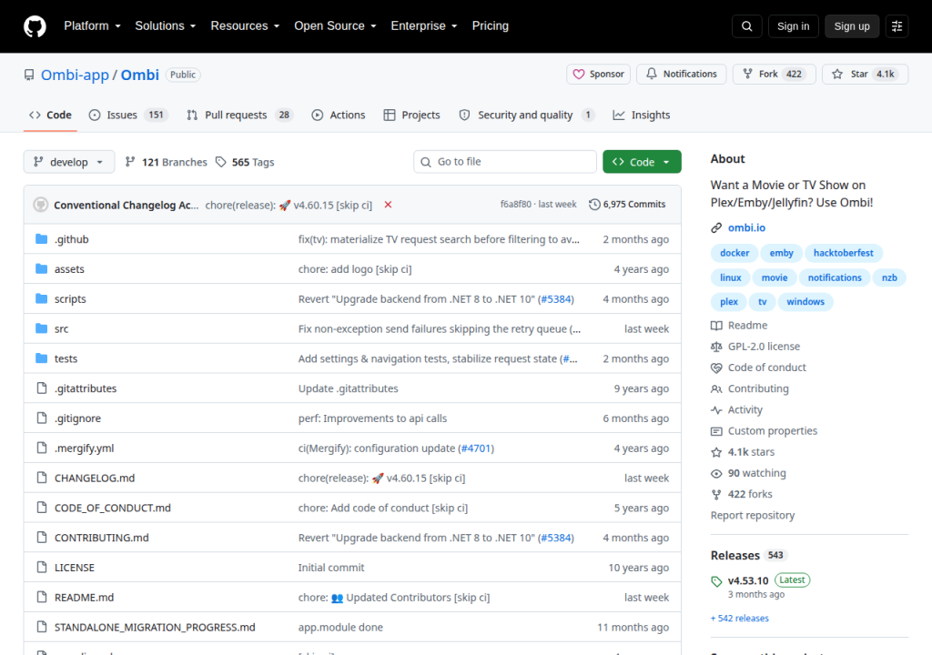The image size is (932, 655).
Task: Star the Ombi repository
Action: pos(865,75)
